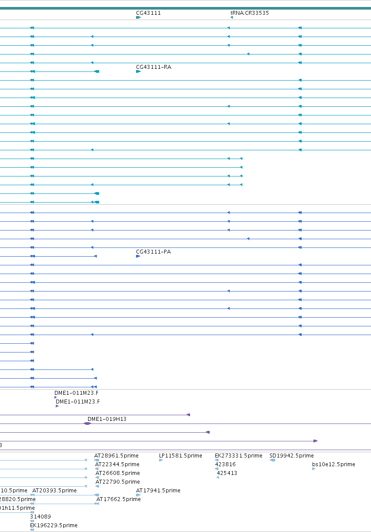Image resolution: width=371 pixels, height=532 pixels.
Task: Select the 425413 EST label
Action: 227,473
